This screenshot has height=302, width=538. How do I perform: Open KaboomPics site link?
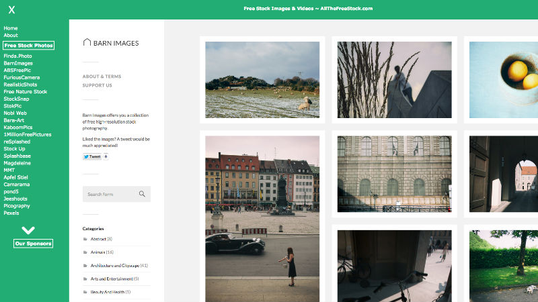[x=18, y=127]
